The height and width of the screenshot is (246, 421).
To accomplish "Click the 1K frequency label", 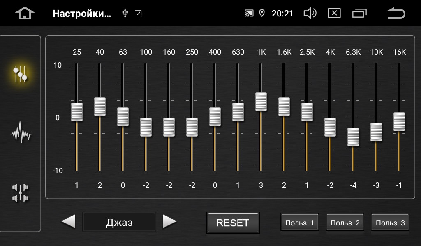I will tap(261, 52).
